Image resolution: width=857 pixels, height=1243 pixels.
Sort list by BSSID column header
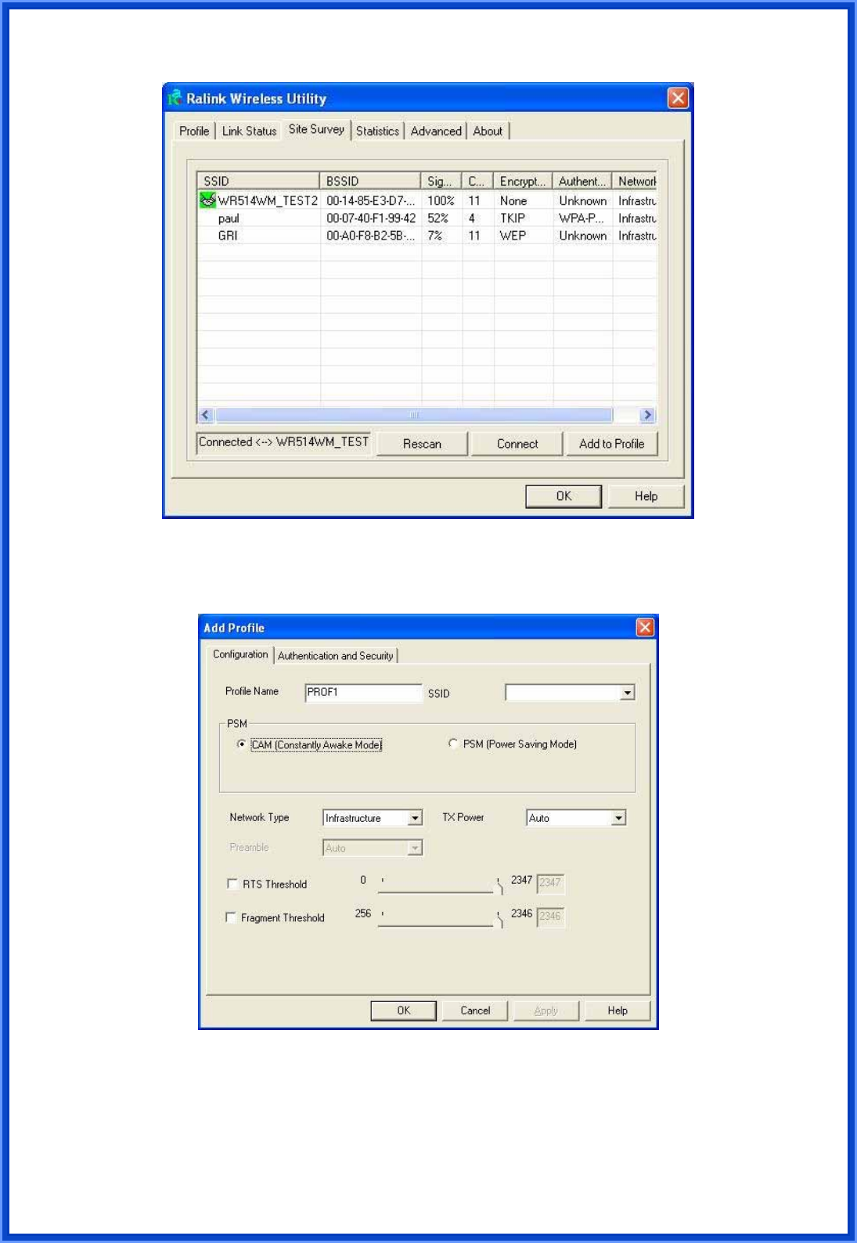pyautogui.click(x=370, y=181)
